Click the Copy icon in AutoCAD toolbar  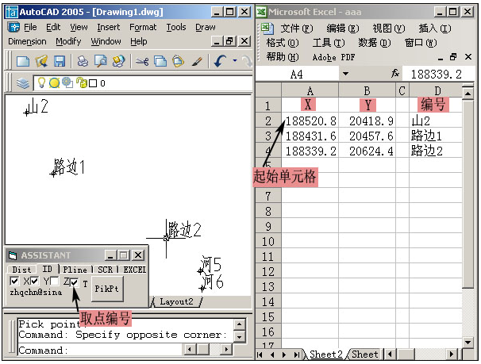(x=160, y=61)
